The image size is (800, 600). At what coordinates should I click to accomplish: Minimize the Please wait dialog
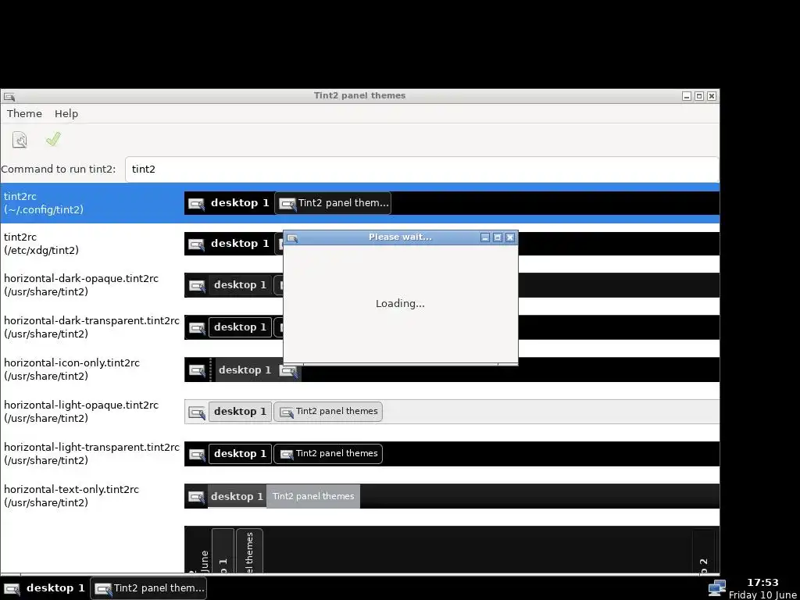point(485,237)
